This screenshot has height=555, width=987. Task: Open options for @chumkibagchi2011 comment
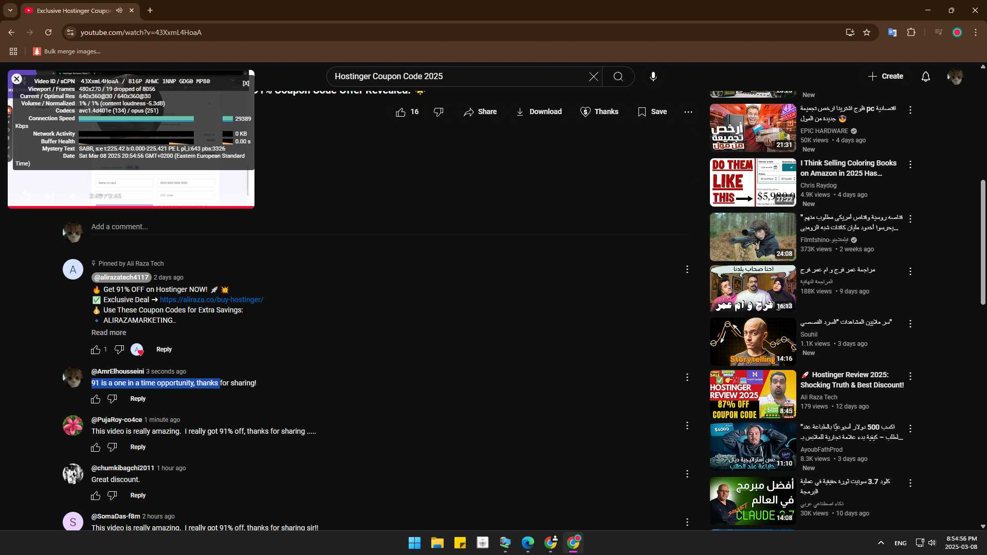pyautogui.click(x=687, y=474)
